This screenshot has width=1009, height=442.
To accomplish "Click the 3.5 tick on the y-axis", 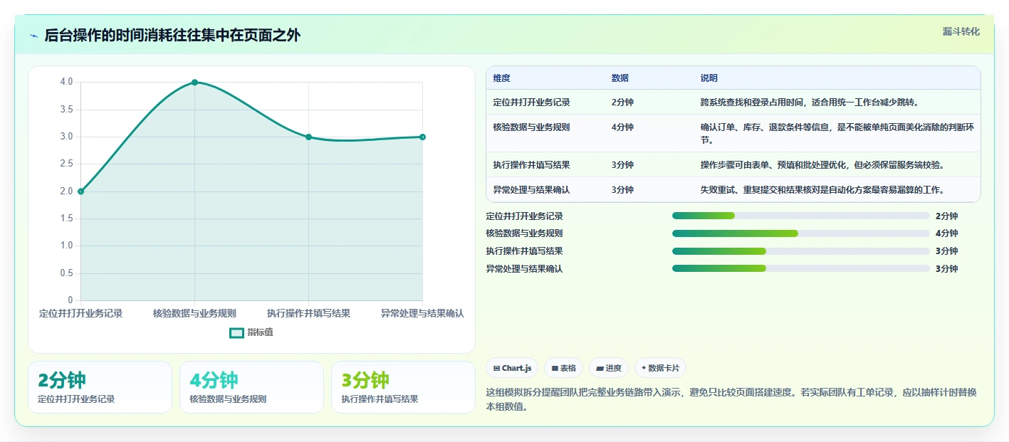I will 66,110.
